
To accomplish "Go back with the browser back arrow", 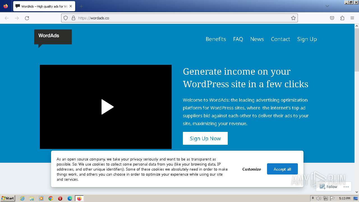I will click(7, 18).
